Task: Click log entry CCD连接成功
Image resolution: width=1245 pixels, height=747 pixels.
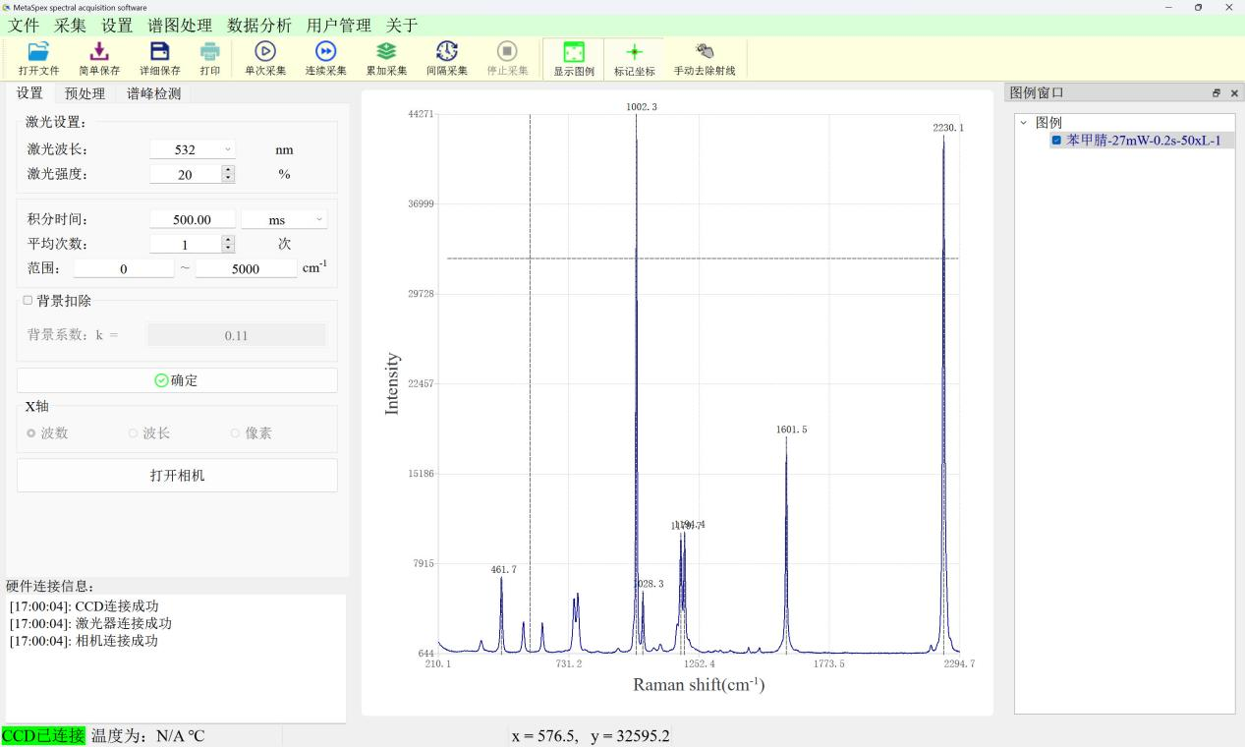Action: [84, 606]
